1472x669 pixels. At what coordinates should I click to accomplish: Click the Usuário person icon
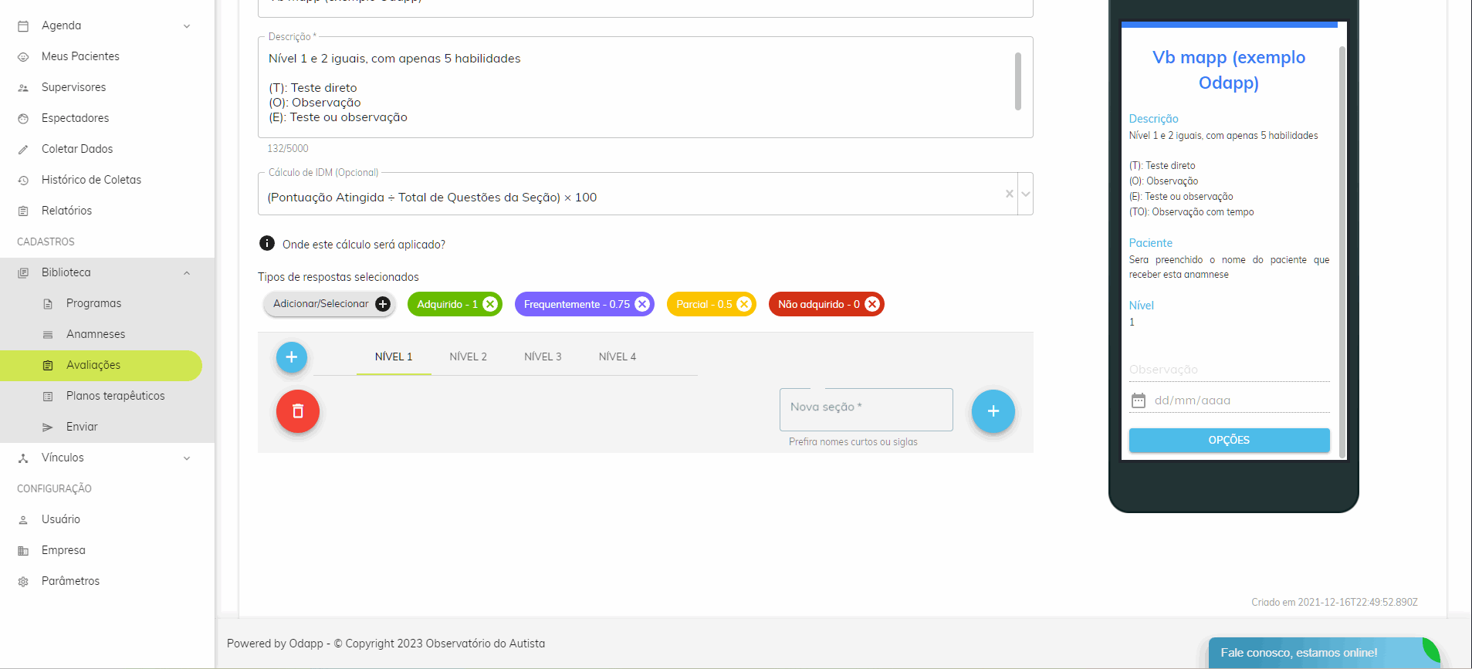tap(23, 520)
